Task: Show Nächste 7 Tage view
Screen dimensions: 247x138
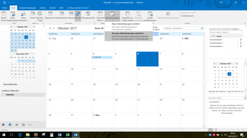Action: (40, 16)
